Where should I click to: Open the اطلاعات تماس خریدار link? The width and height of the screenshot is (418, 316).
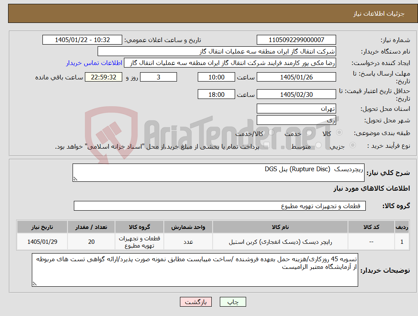click(x=94, y=63)
